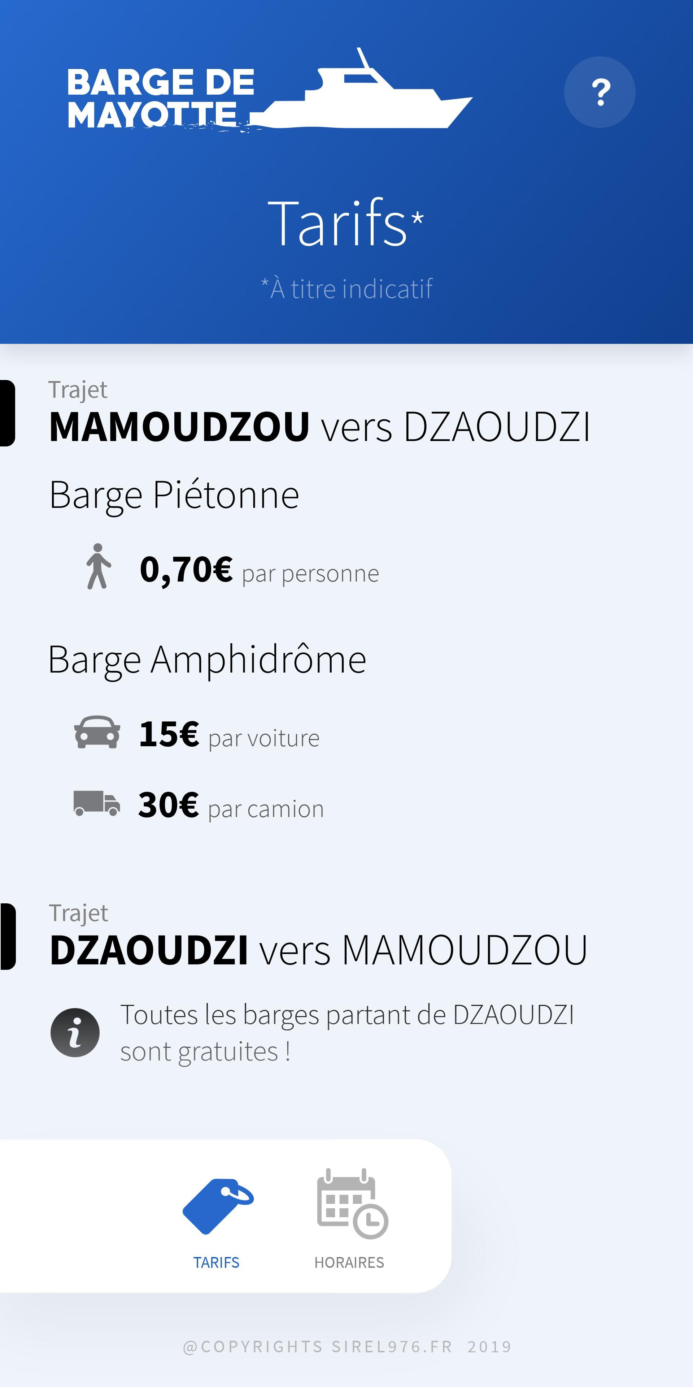Select the TARIFS tab label
The width and height of the screenshot is (693, 1387).
[216, 1262]
